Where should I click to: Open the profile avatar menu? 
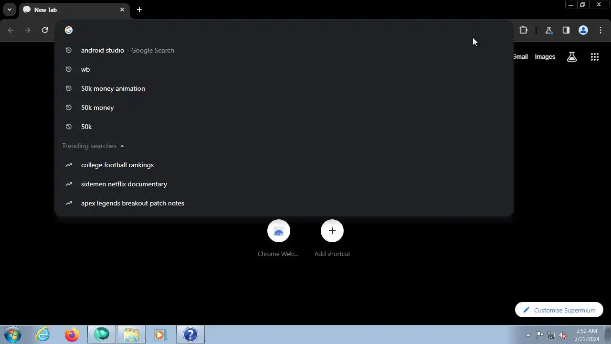[x=583, y=30]
